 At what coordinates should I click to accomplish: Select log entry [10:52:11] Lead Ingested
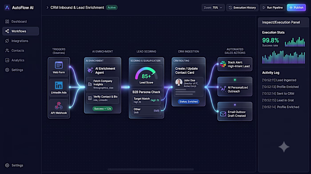(x=279, y=80)
